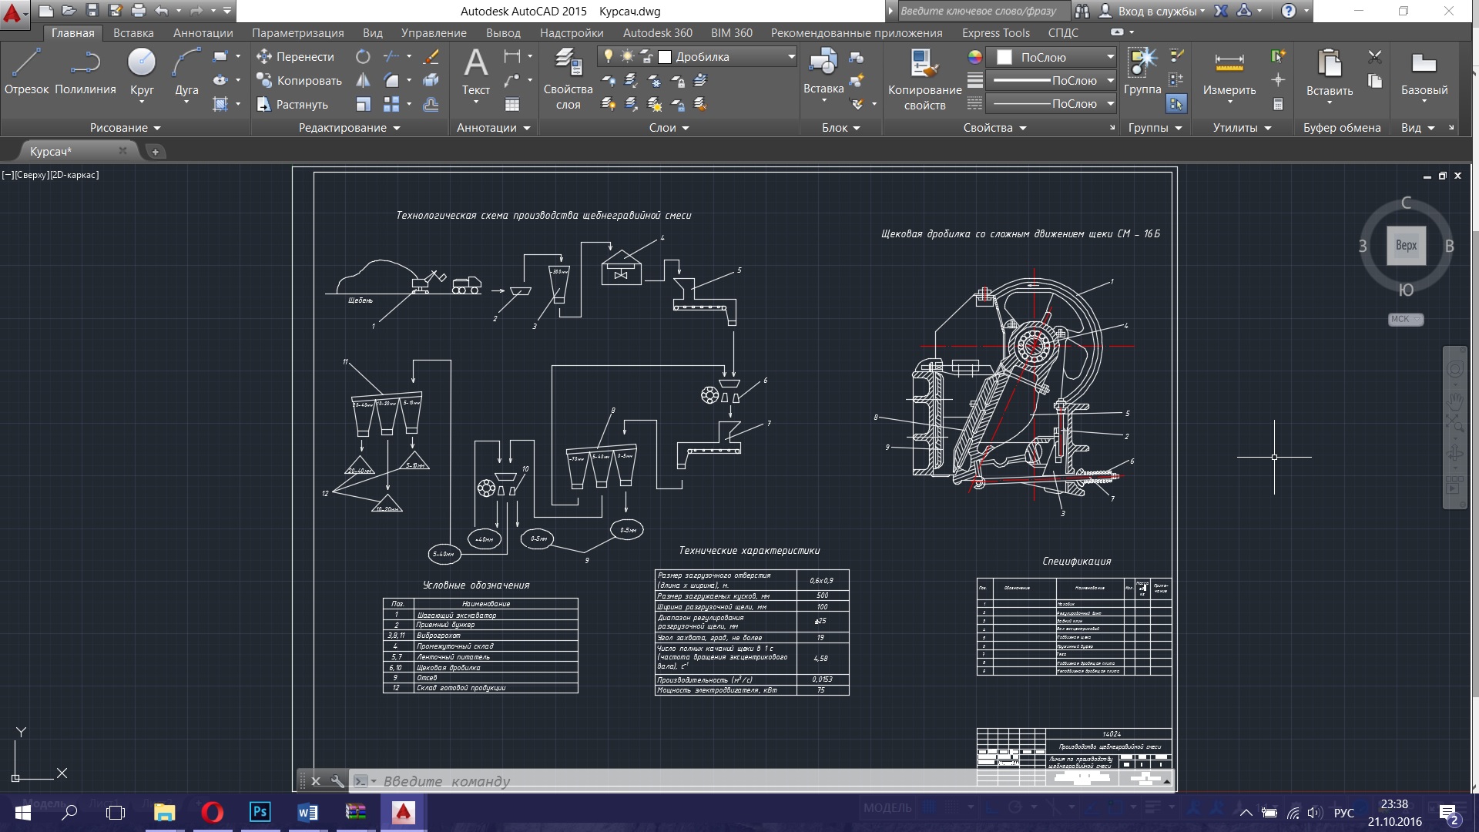Viewport: 1479px width, 832px height.
Task: Open Quick Select in Утилиты panel
Action: pos(1278,56)
